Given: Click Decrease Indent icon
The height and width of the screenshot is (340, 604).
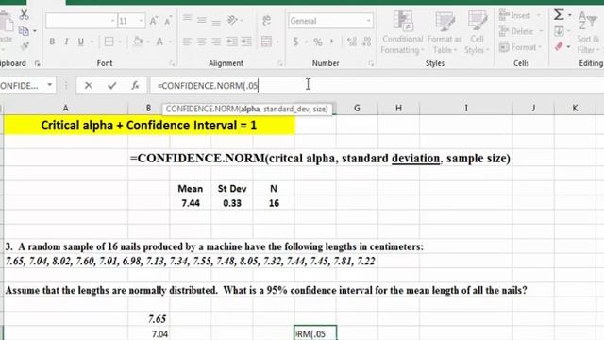Looking at the screenshot, I should [x=232, y=42].
